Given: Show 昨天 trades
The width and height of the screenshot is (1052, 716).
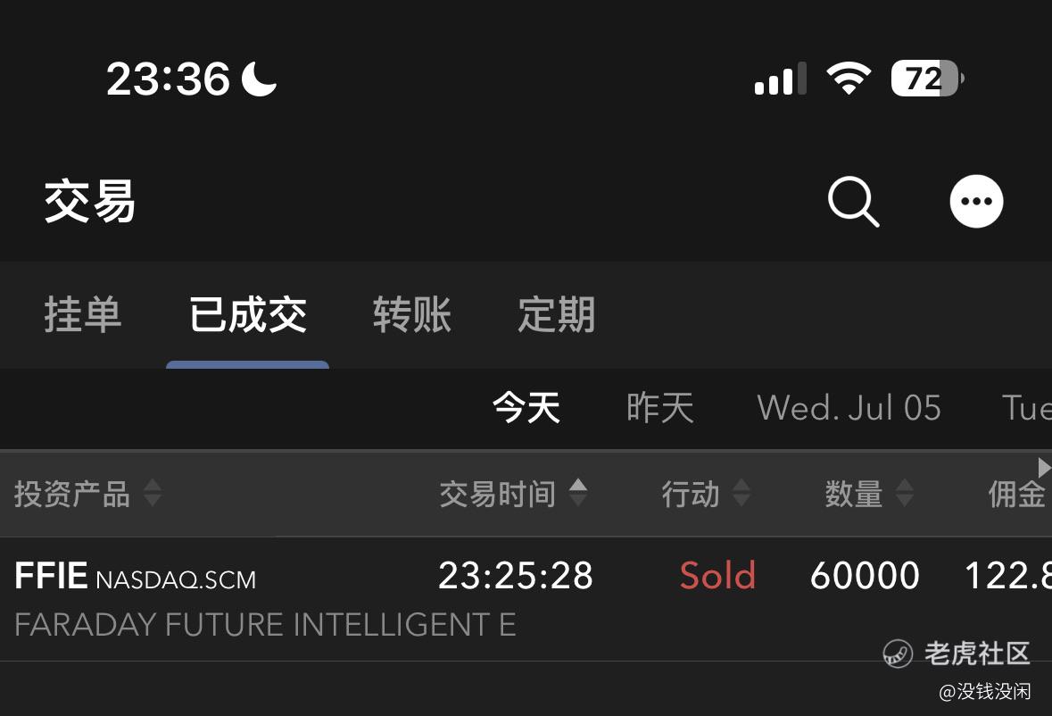Looking at the screenshot, I should (659, 407).
